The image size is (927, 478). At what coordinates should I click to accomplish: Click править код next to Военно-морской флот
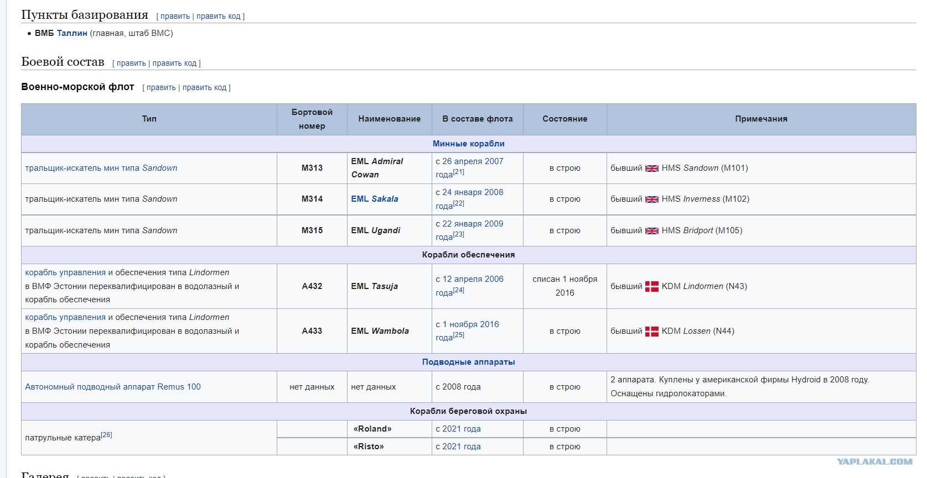(205, 88)
